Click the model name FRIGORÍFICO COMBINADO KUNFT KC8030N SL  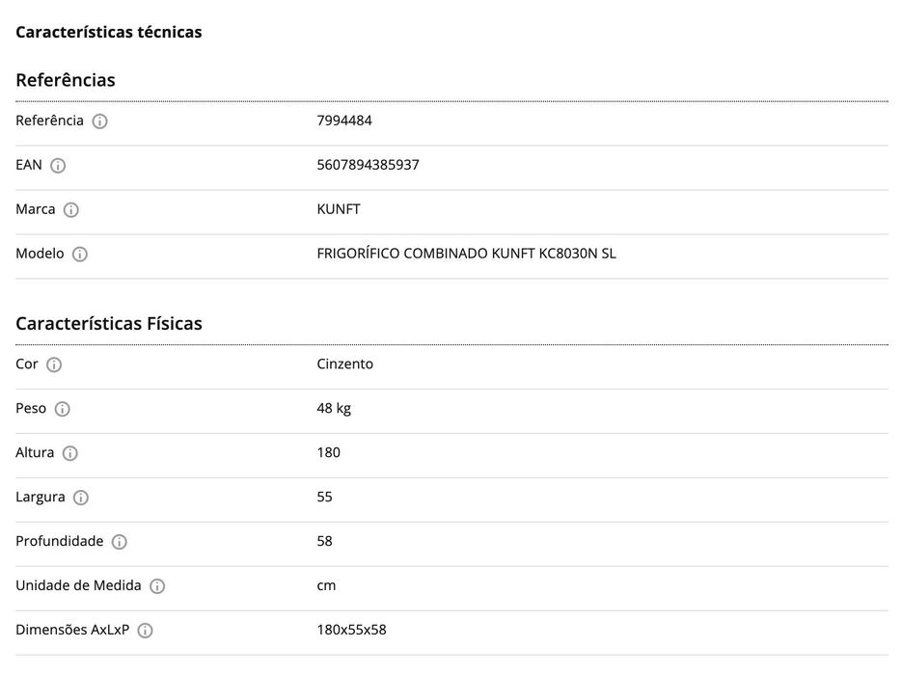[466, 254]
